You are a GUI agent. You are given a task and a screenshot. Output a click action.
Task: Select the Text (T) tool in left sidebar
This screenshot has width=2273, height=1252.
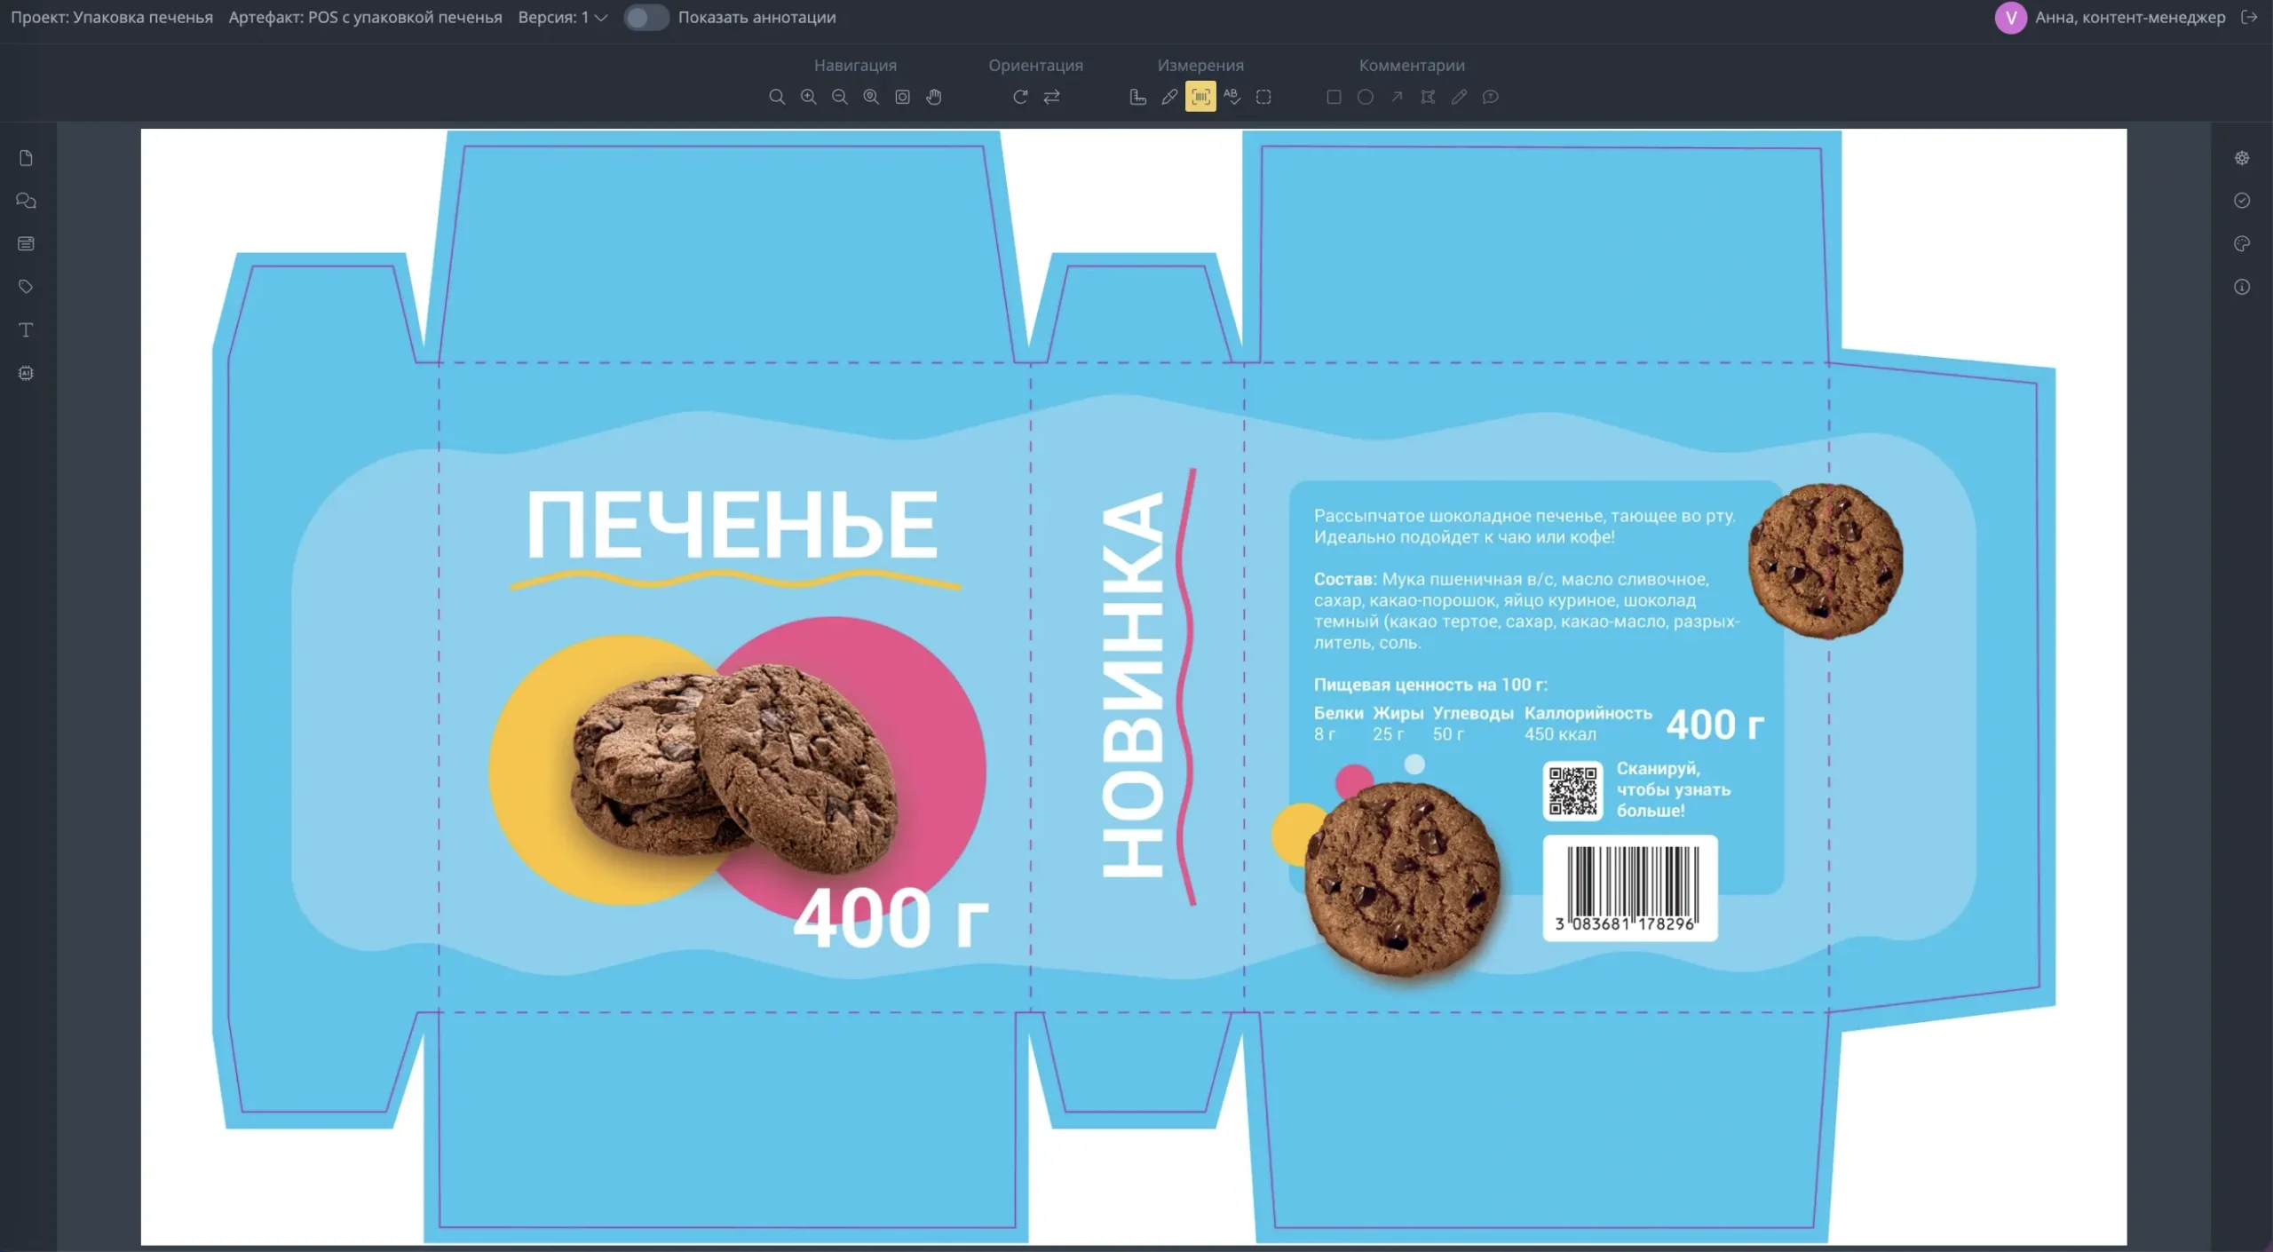tap(26, 329)
